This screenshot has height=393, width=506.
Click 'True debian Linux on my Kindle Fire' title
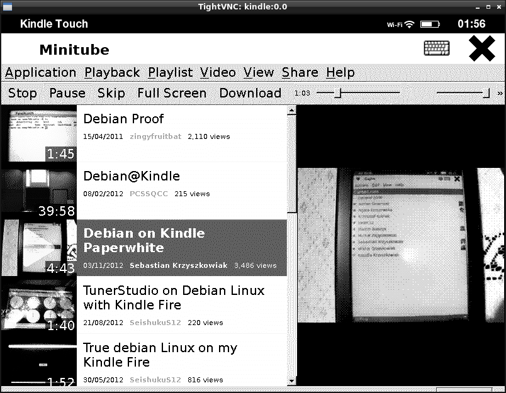(x=160, y=355)
